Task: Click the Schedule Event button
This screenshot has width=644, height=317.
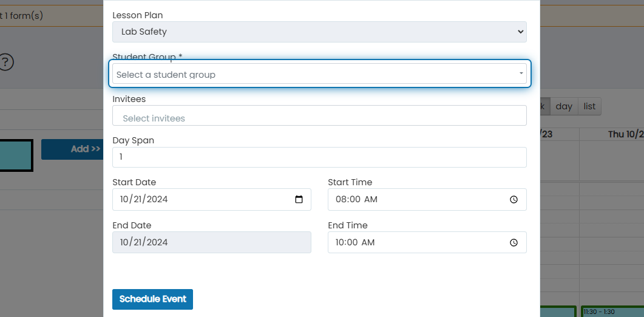Action: click(x=153, y=299)
